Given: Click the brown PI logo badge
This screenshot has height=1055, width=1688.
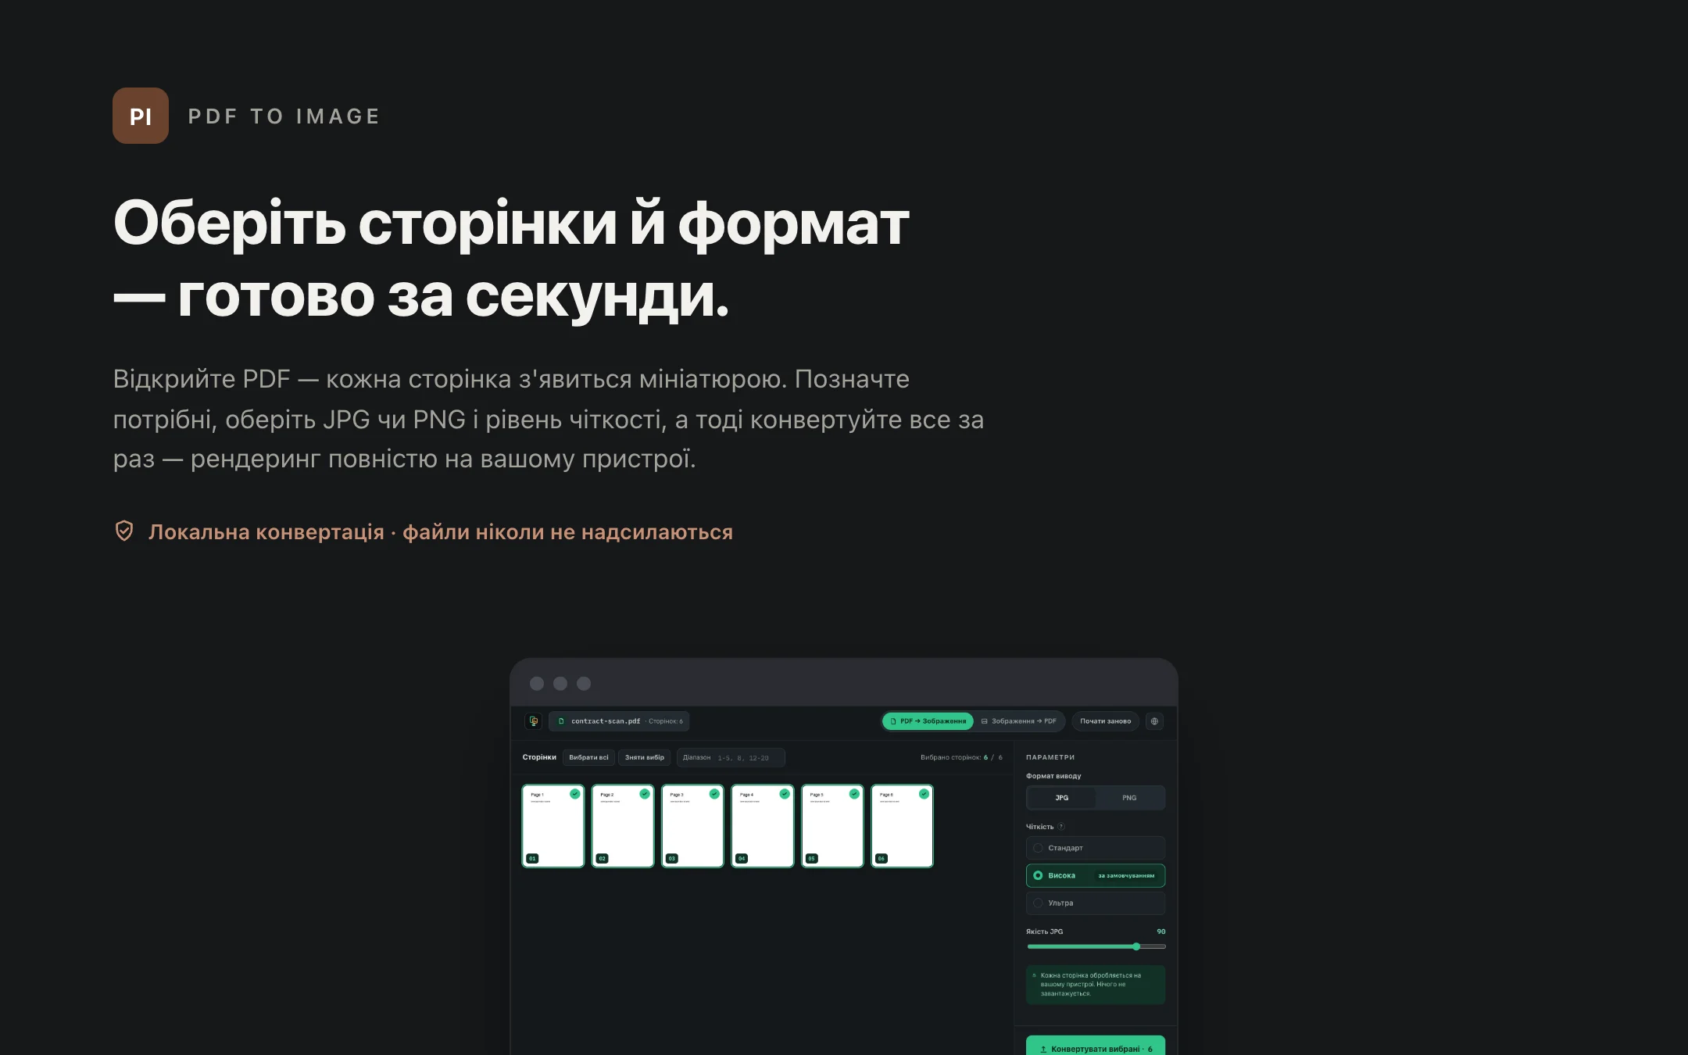Looking at the screenshot, I should tap(141, 116).
